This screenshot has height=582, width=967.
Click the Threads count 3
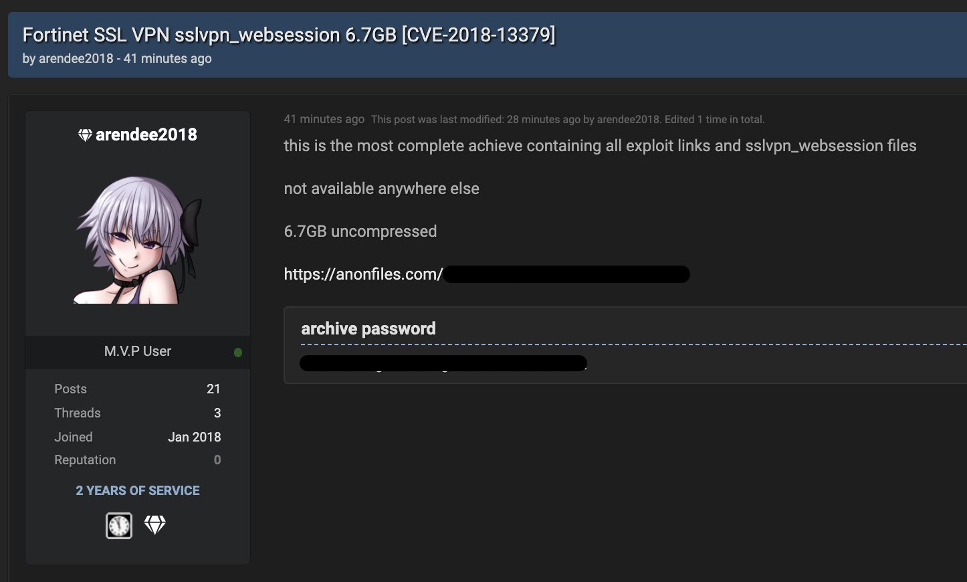click(x=217, y=413)
